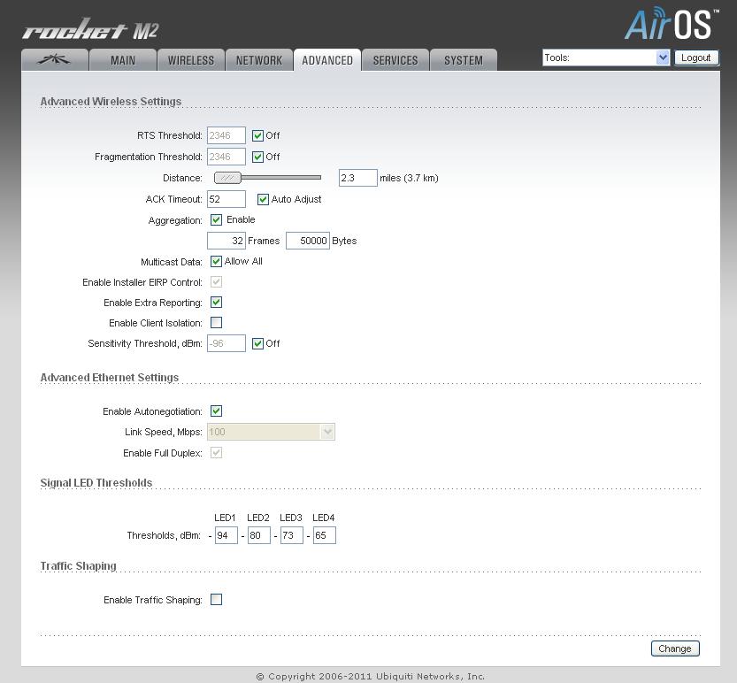Click the Distance miles input field
The image size is (737, 683).
(x=357, y=178)
